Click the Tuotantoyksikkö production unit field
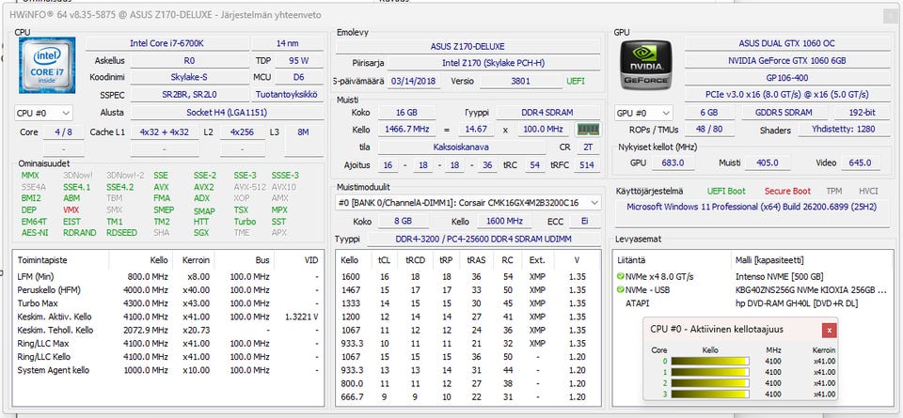 [x=288, y=94]
